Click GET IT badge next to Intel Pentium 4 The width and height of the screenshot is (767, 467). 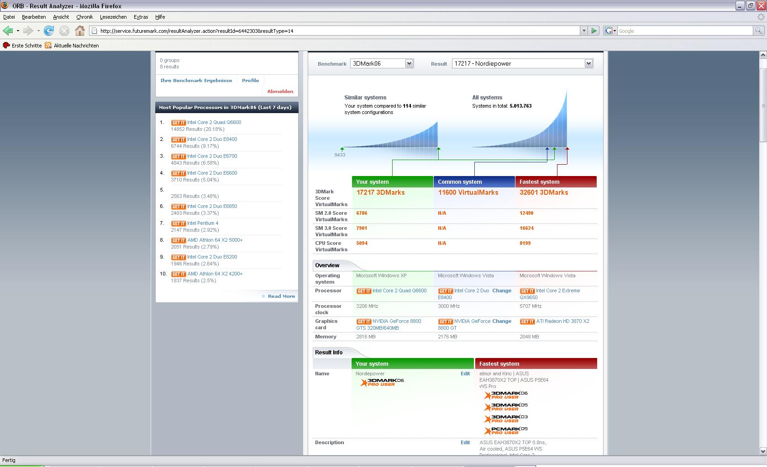click(x=179, y=223)
